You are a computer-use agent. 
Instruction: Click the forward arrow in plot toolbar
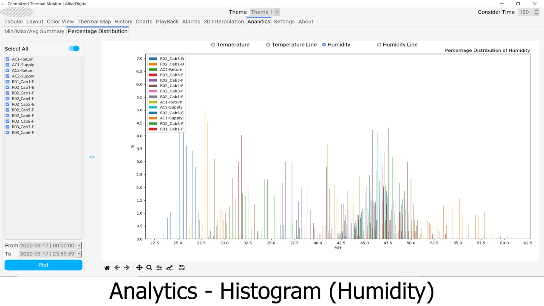pyautogui.click(x=127, y=268)
